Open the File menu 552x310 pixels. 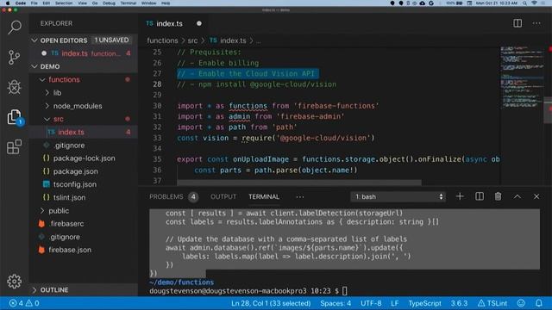point(34,3)
